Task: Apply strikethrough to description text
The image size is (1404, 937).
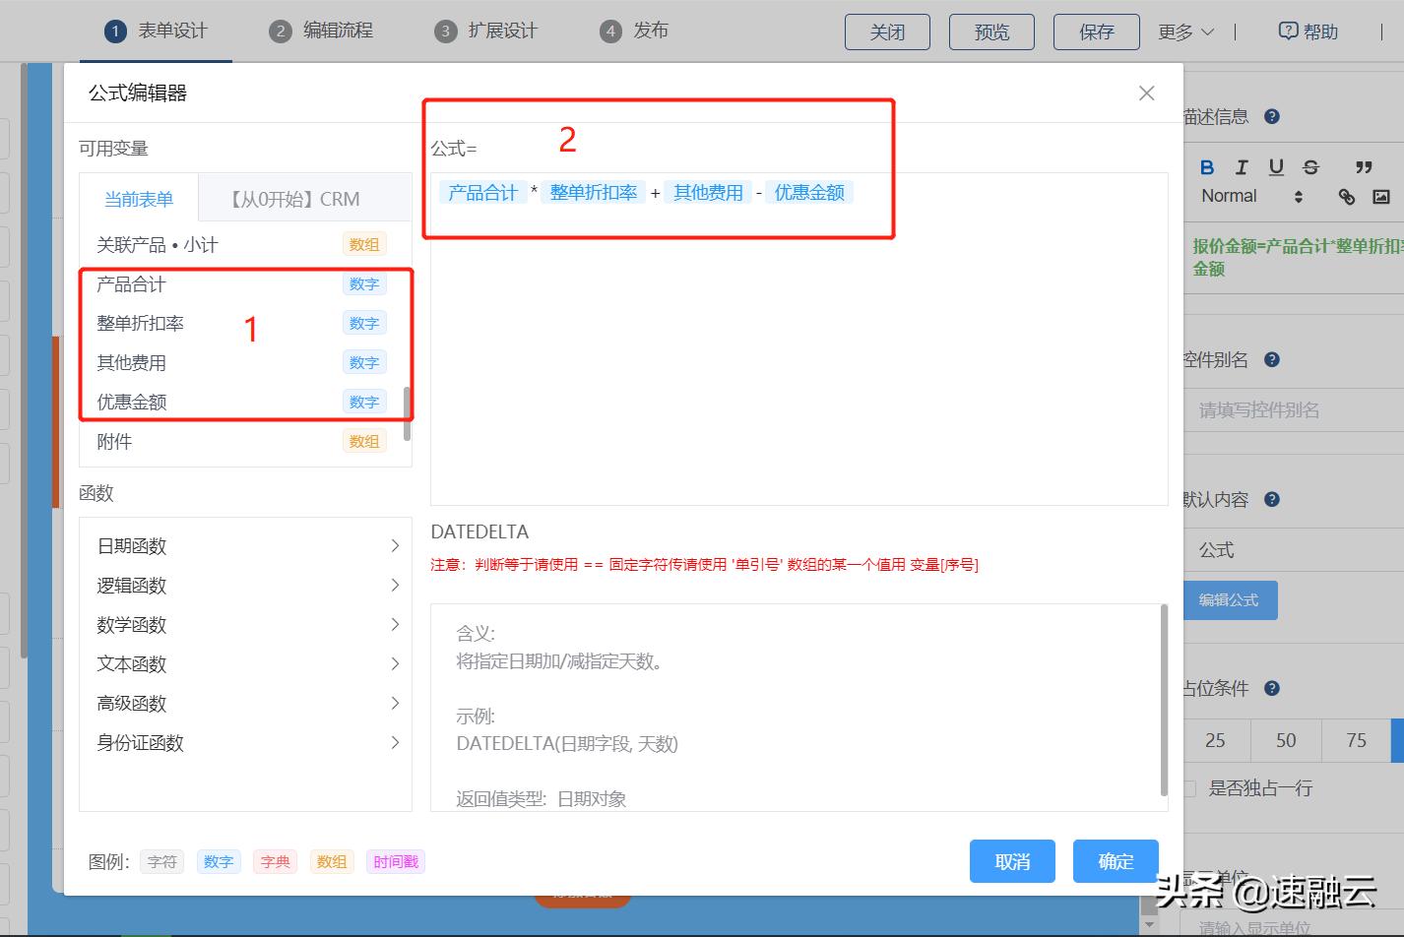Action: coord(1309,167)
